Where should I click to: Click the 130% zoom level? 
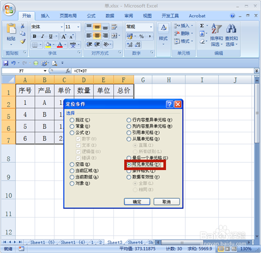pos(246,249)
